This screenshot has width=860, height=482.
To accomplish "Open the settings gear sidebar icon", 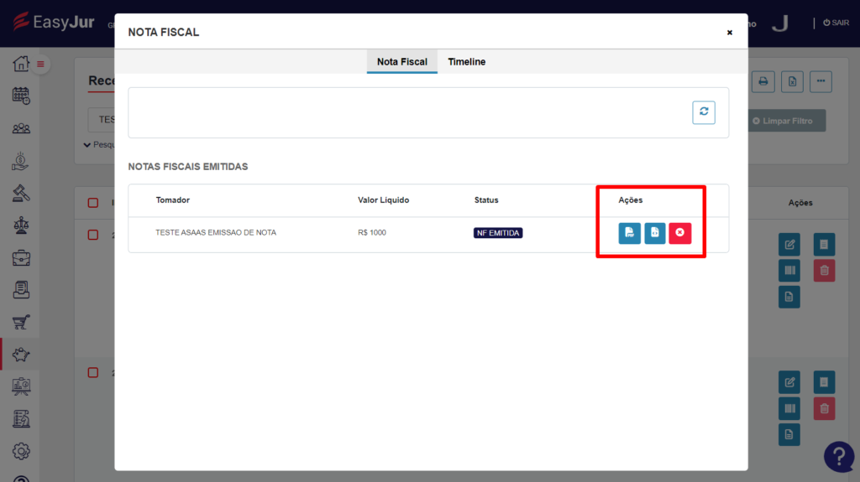I will pos(21,451).
